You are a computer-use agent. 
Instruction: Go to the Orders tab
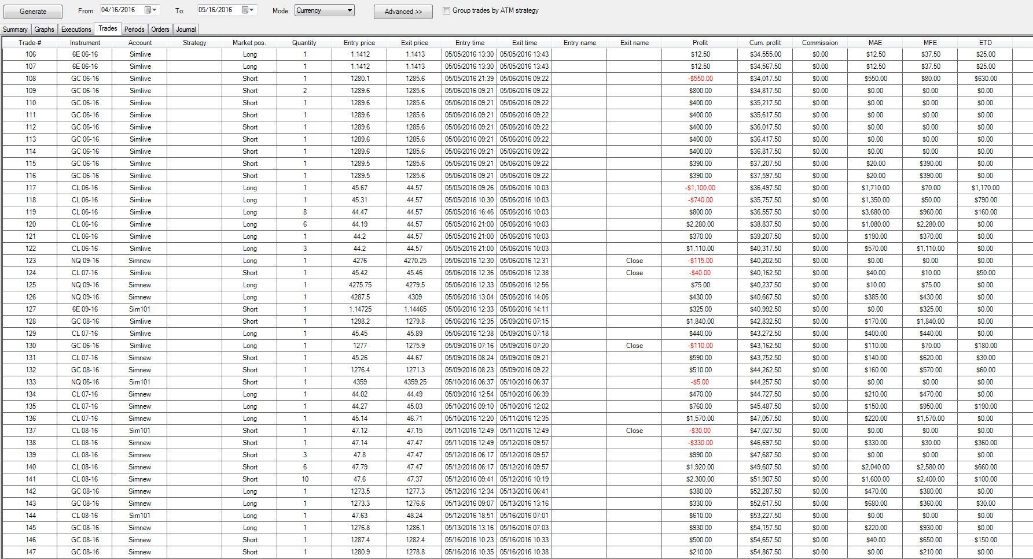160,29
